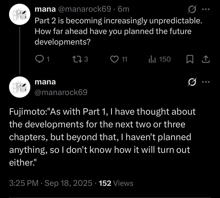View analytics showing 150 views
220x198 pixels.
[151, 59]
